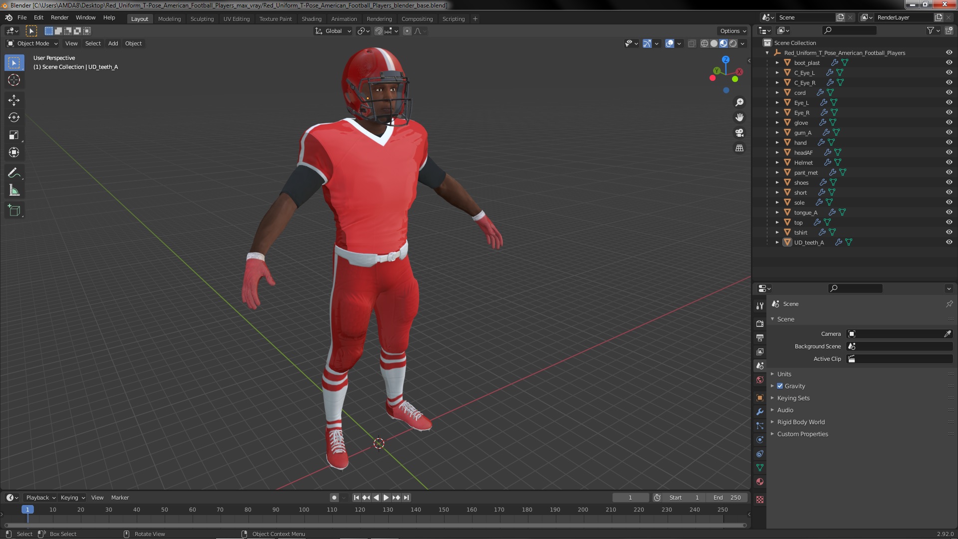The width and height of the screenshot is (958, 539).
Task: Play the animation forward
Action: pos(386,498)
